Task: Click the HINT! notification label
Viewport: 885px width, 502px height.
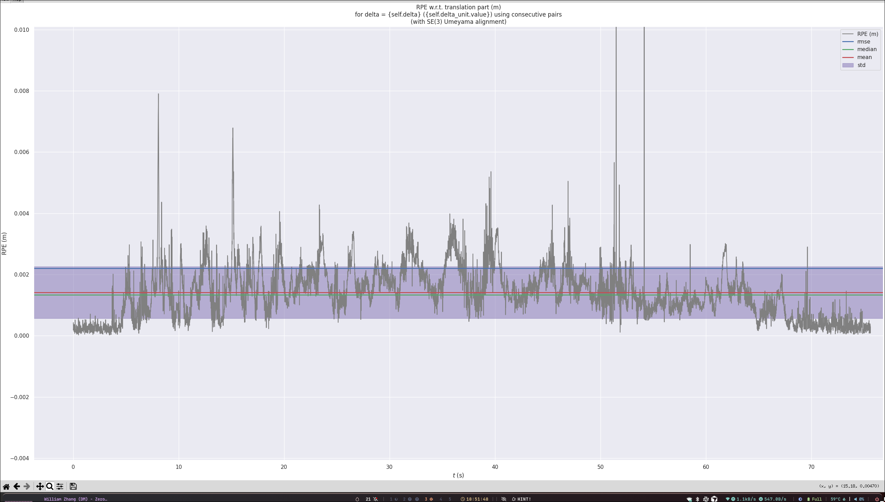Action: point(524,499)
